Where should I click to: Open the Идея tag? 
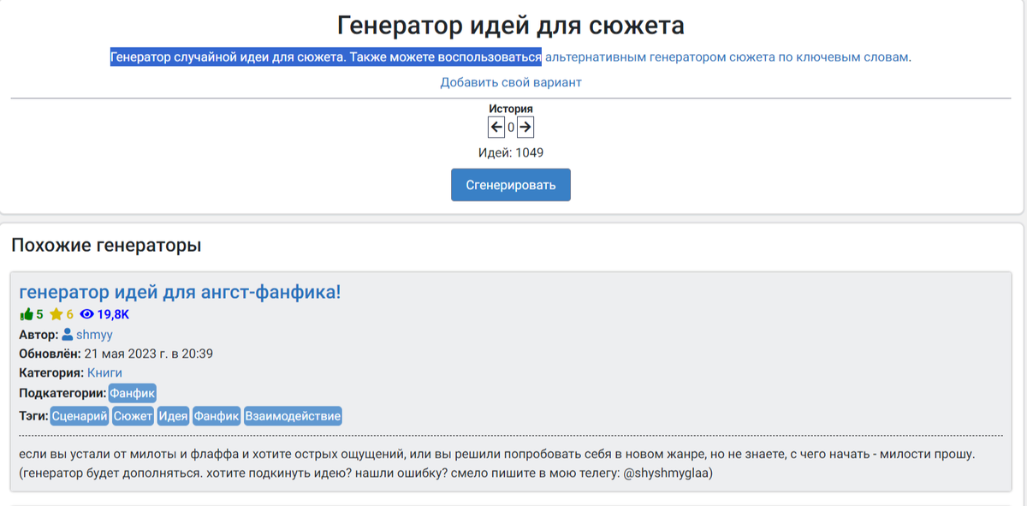[174, 415]
